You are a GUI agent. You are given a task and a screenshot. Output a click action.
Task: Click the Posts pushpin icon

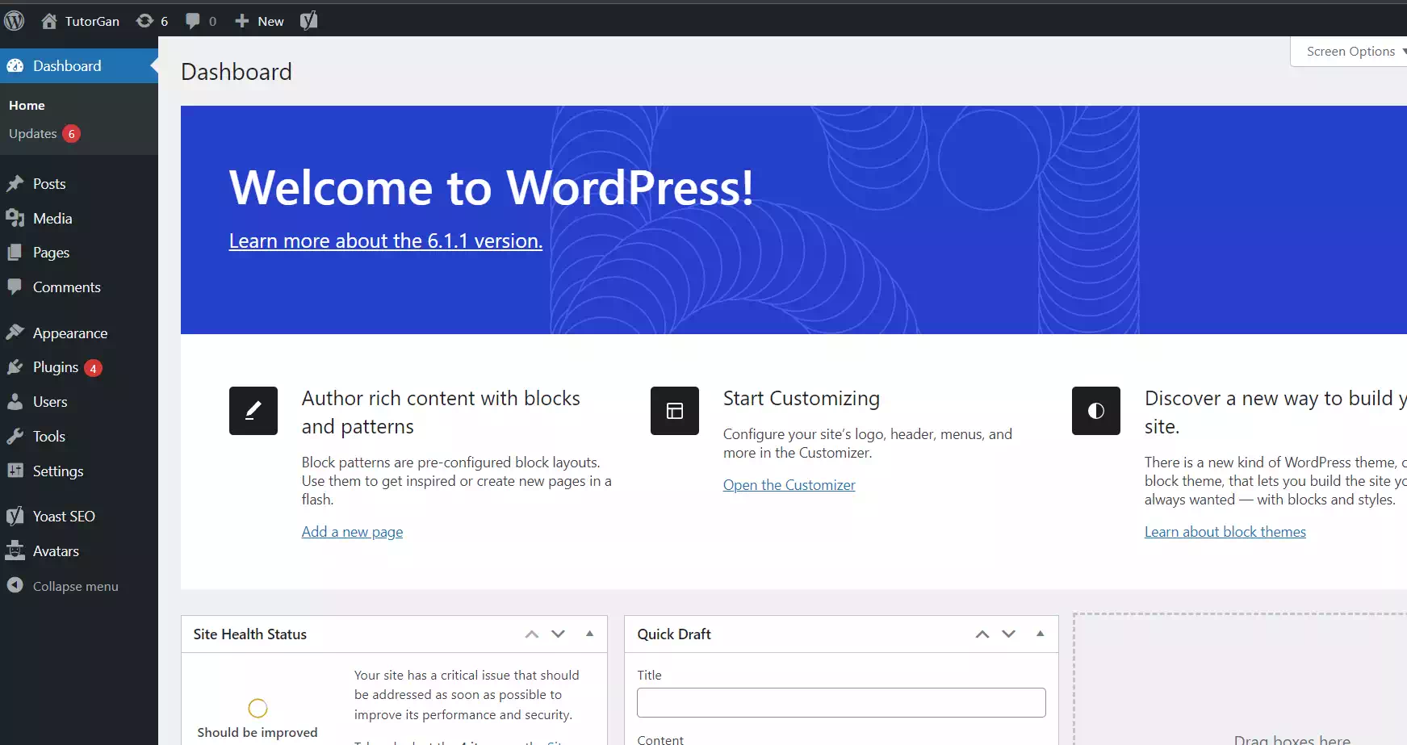tap(15, 184)
